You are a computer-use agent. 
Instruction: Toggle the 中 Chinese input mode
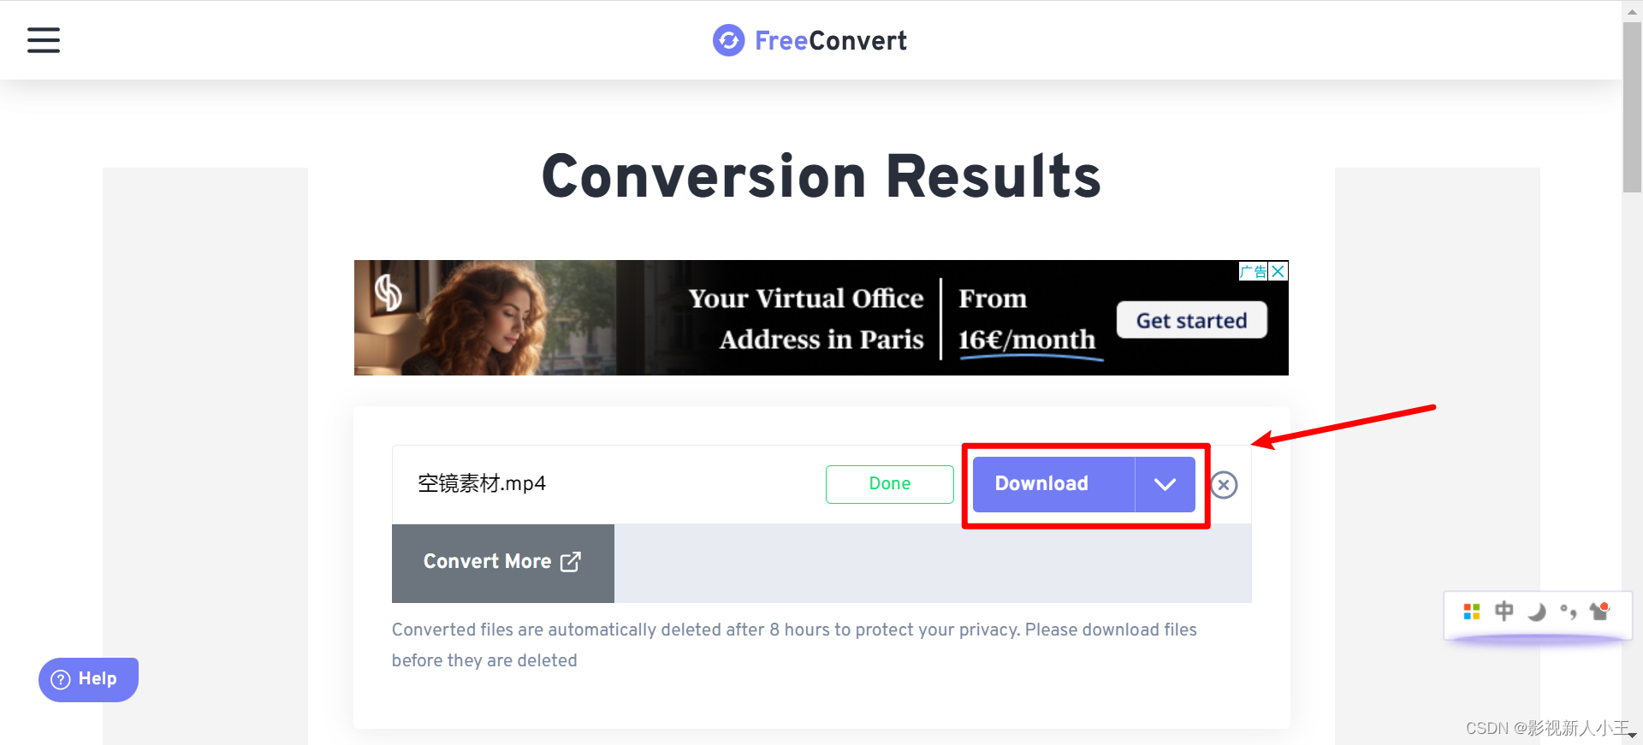coord(1504,611)
